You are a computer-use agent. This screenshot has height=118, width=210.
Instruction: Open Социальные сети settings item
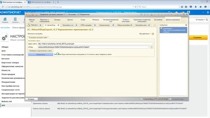(10, 90)
